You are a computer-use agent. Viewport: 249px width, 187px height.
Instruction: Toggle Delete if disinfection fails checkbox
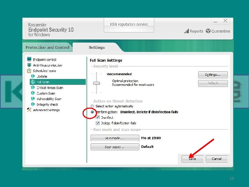click(x=98, y=123)
